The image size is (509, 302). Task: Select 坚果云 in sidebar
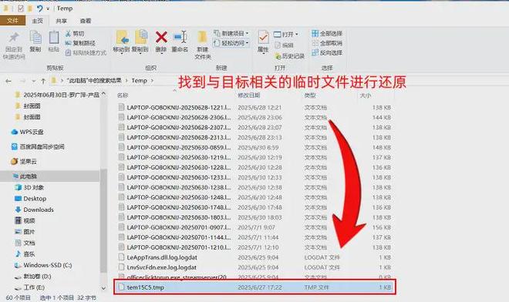(x=24, y=161)
